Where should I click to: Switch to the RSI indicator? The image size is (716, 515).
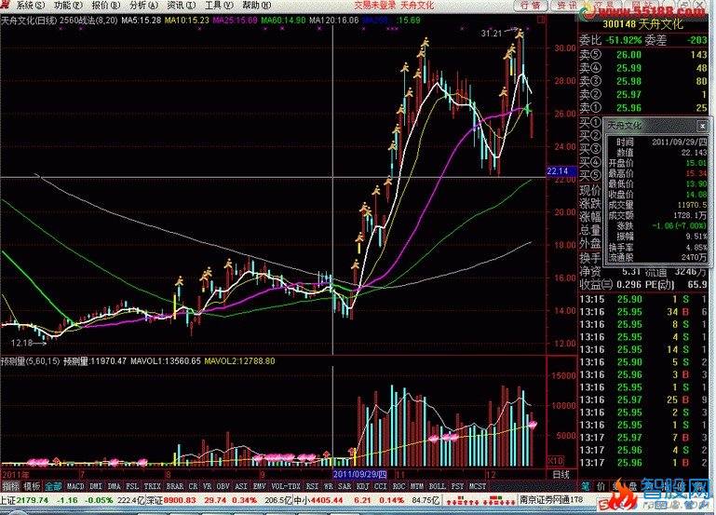(312, 487)
